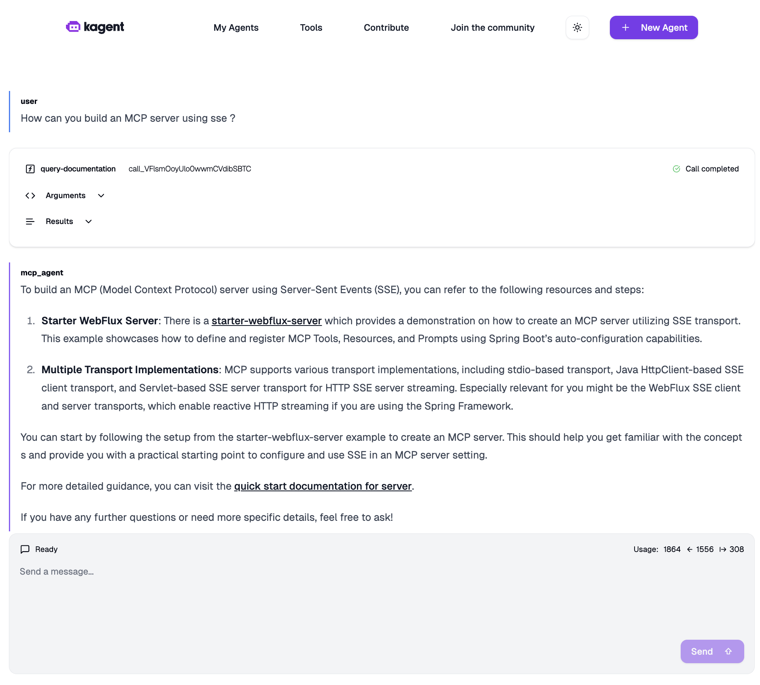Open quick start documentation for server link
Screen dimensions: 760x685
[x=323, y=486]
